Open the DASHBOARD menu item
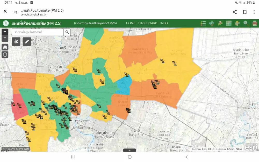The image size is (259, 162). click(148, 23)
